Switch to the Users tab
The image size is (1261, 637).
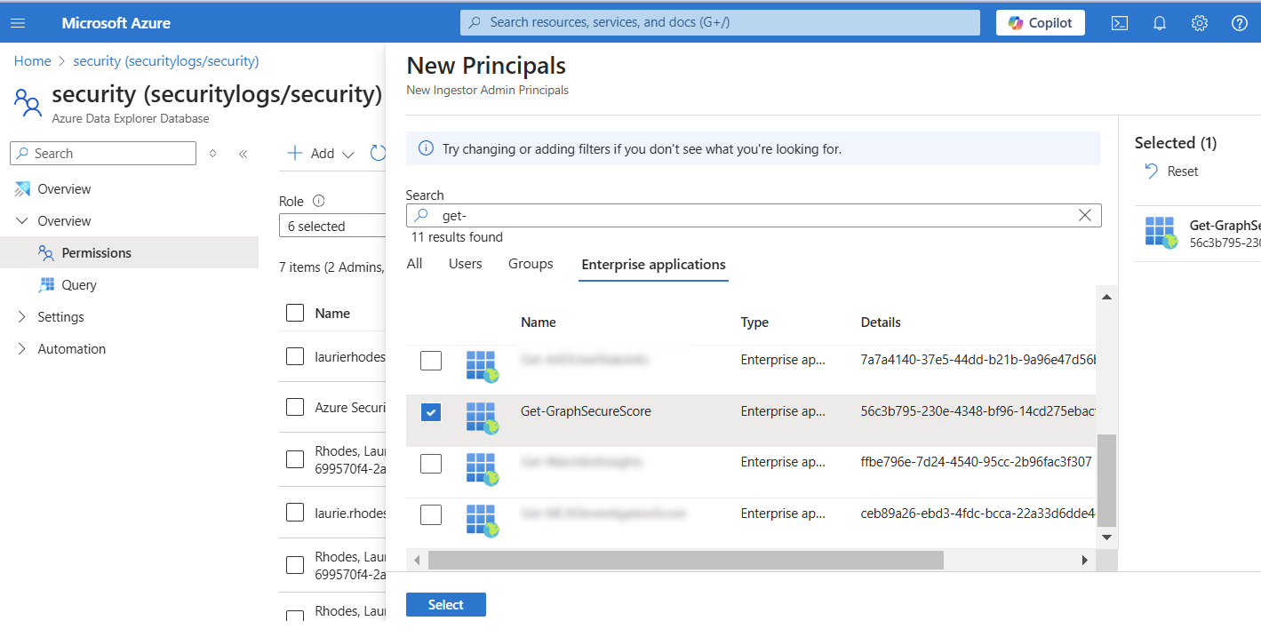point(466,264)
